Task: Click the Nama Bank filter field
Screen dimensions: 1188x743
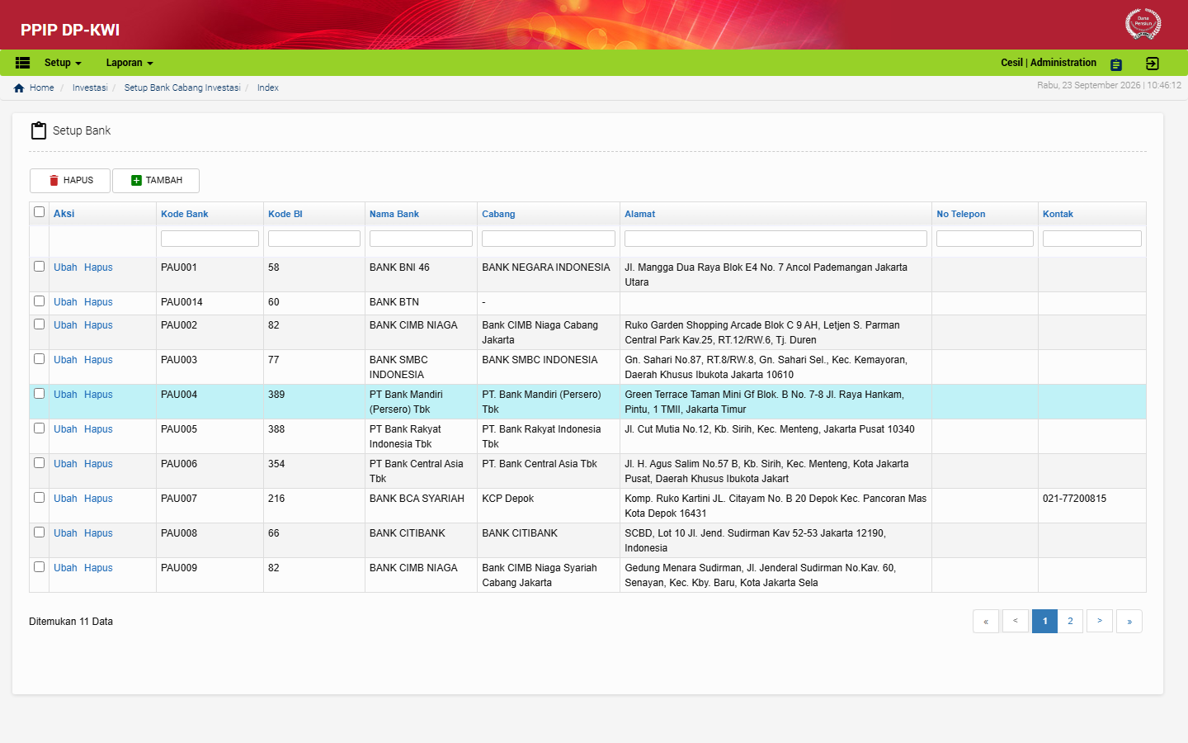Action: 421,239
